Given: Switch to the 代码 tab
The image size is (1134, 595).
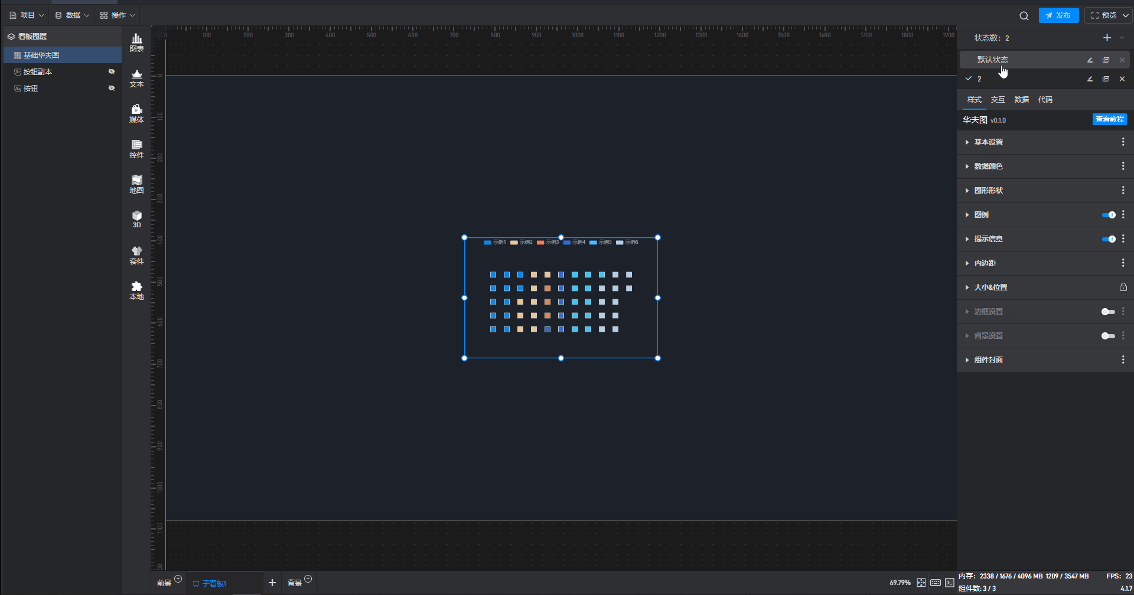Looking at the screenshot, I should [x=1045, y=100].
